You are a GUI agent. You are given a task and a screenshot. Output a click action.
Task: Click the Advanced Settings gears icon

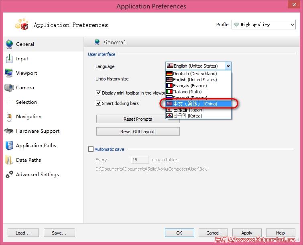9,175
